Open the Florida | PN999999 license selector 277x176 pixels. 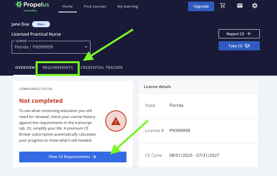[48, 47]
